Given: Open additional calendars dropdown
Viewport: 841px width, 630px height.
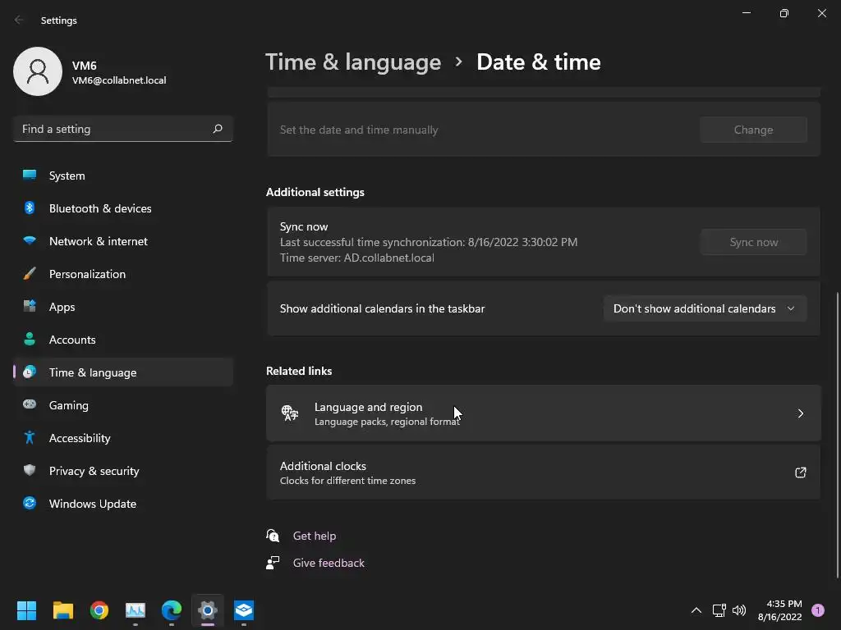Looking at the screenshot, I should click(x=705, y=308).
